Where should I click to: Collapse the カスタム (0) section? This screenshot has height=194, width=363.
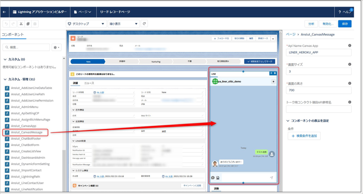click(5, 59)
